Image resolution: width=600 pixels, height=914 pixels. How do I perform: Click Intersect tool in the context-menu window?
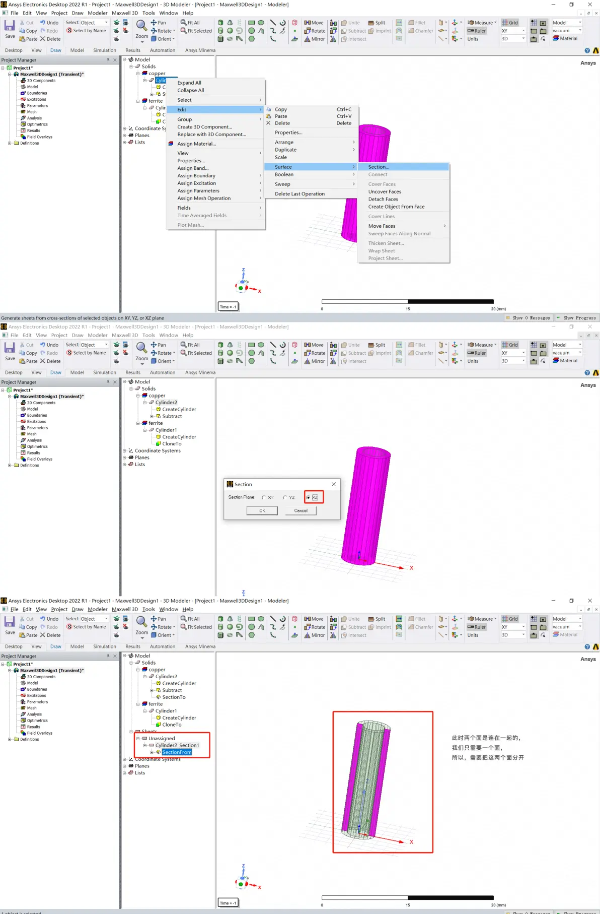tap(353, 39)
